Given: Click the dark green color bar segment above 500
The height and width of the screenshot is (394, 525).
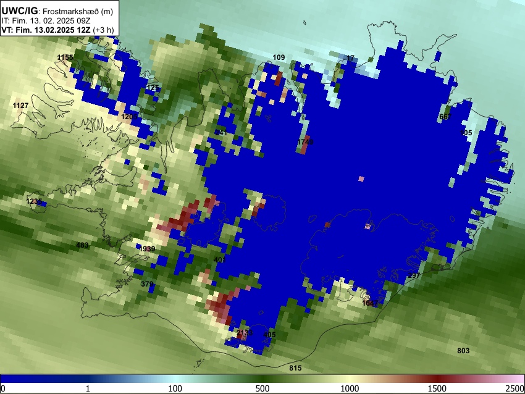Looking at the screenshot, I should point(262,379).
